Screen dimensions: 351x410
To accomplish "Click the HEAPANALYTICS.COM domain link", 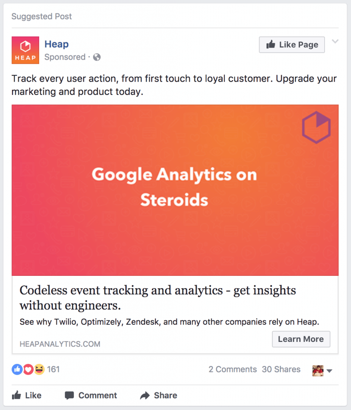I will [60, 344].
